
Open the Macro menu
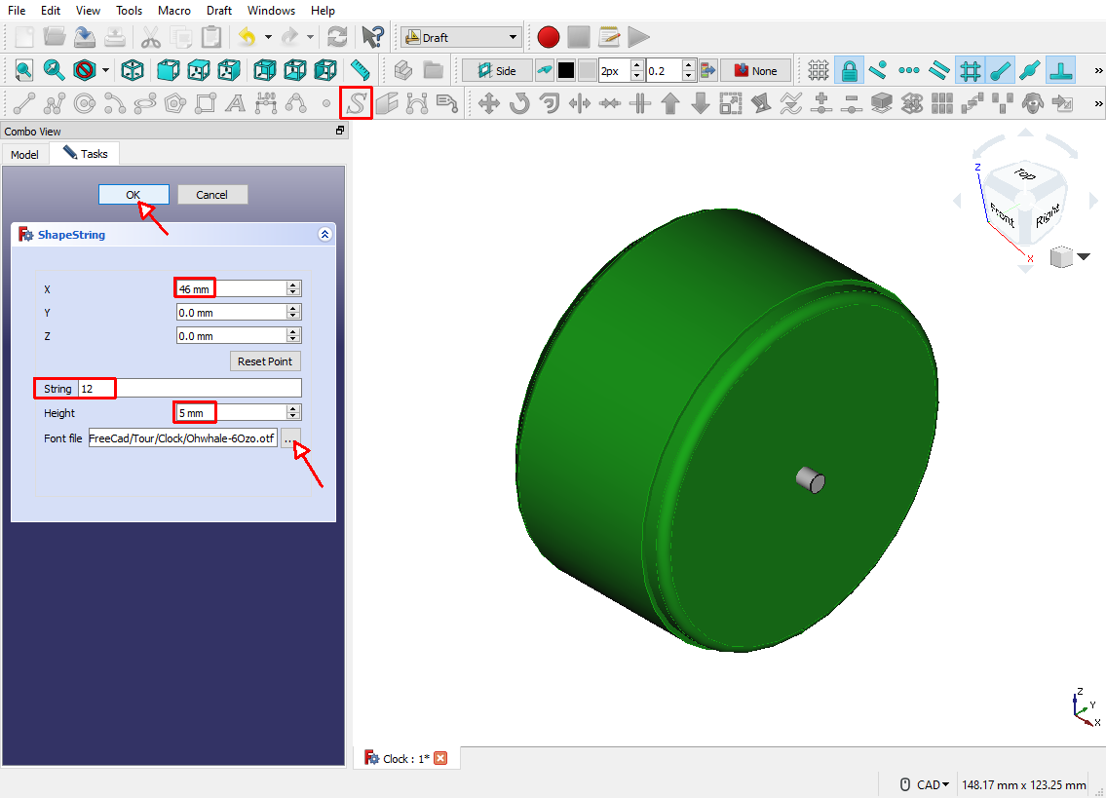click(174, 11)
